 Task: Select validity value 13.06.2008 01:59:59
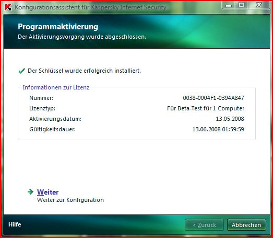pos(218,129)
